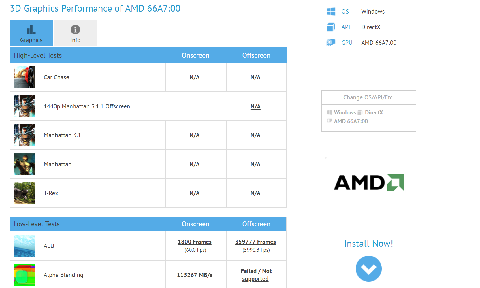Click the AMD logo image

369,182
